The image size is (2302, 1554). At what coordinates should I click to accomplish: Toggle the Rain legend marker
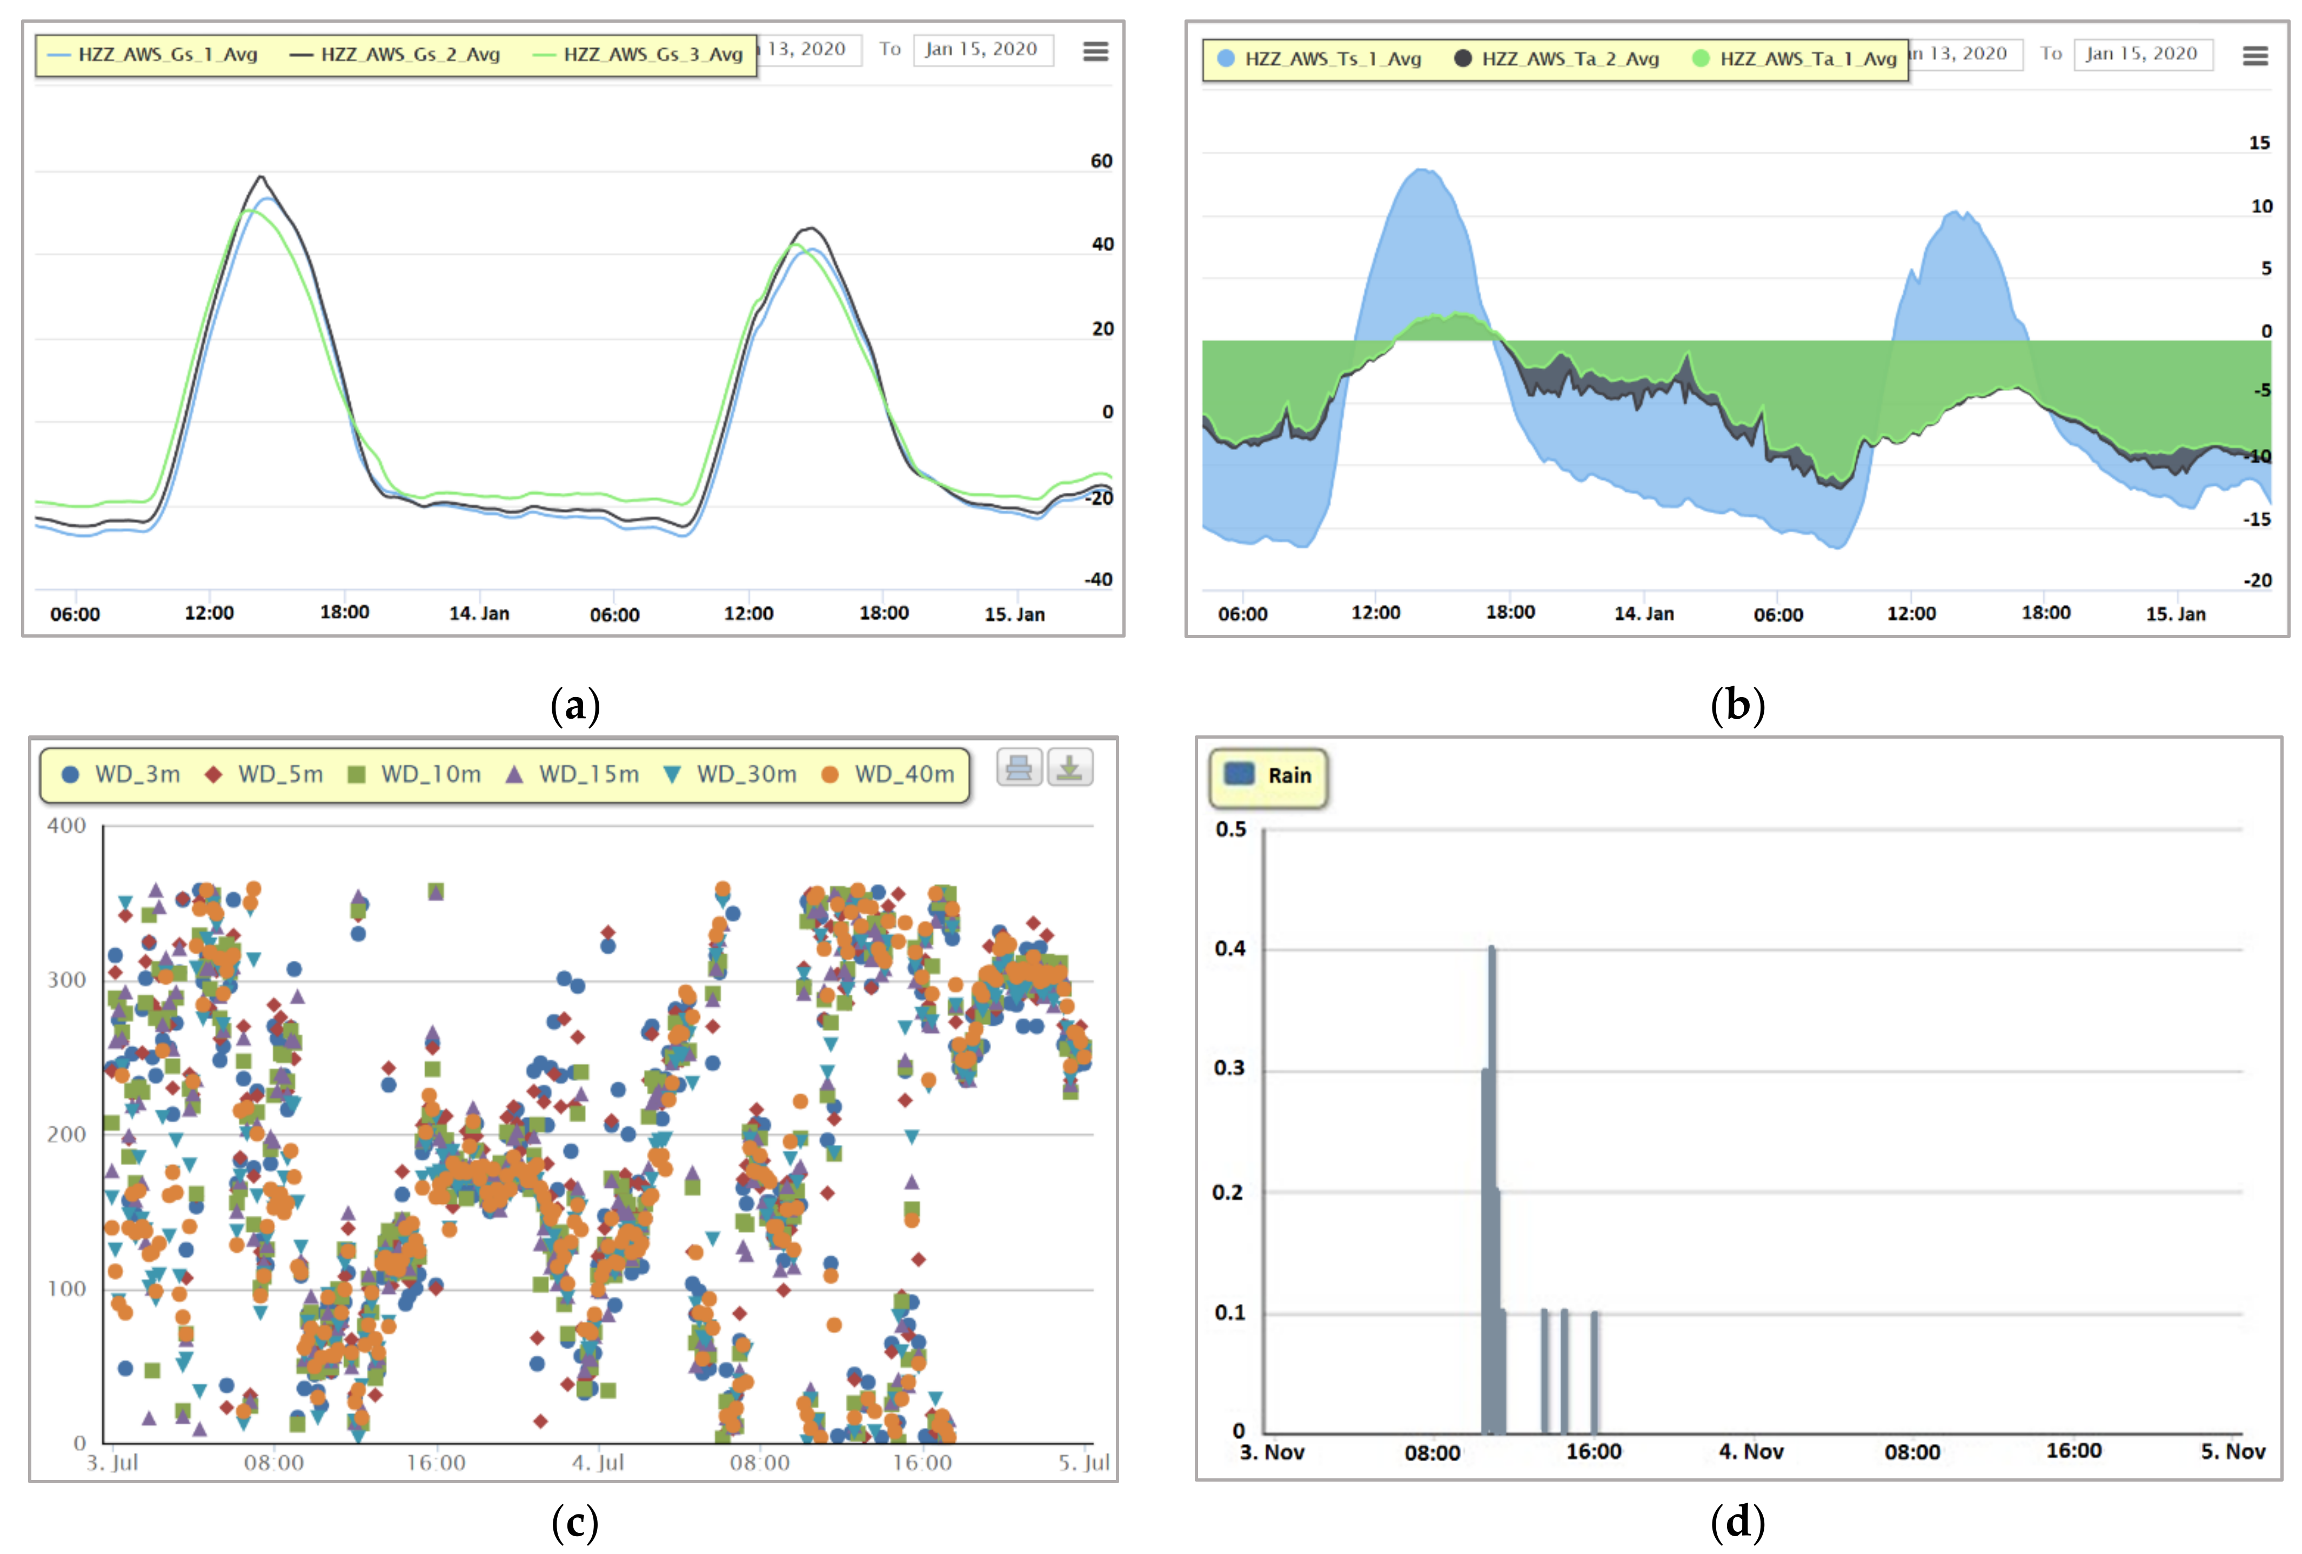pos(1239,774)
